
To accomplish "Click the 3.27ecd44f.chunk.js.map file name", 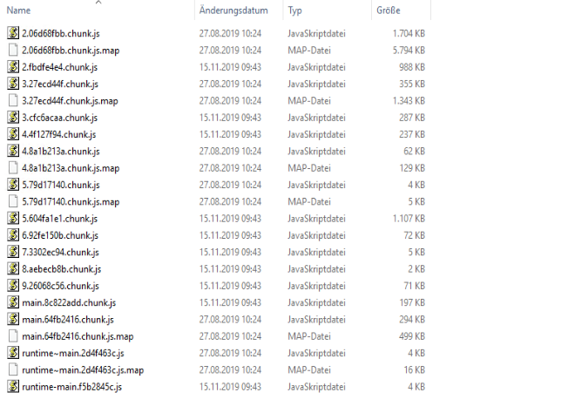I will (x=70, y=101).
